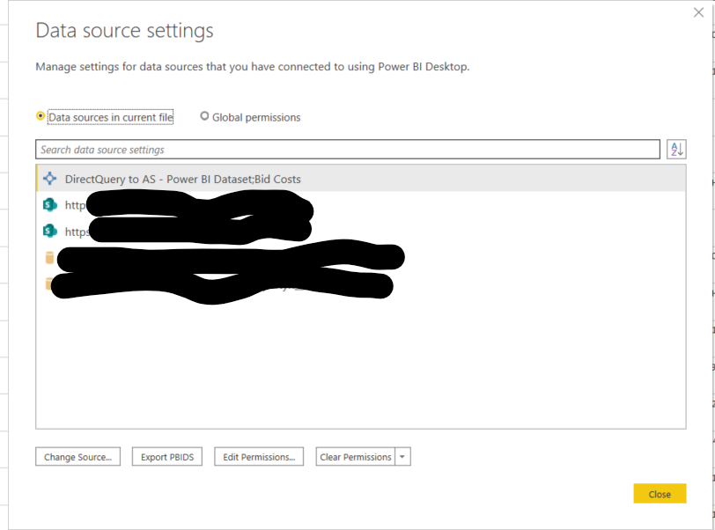Open the Clear Permissions dropdown arrow
Image resolution: width=715 pixels, height=530 pixels.
click(402, 457)
